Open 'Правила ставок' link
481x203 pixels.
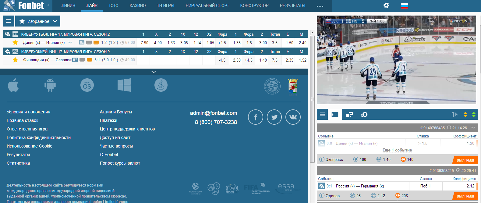pyautogui.click(x=23, y=120)
